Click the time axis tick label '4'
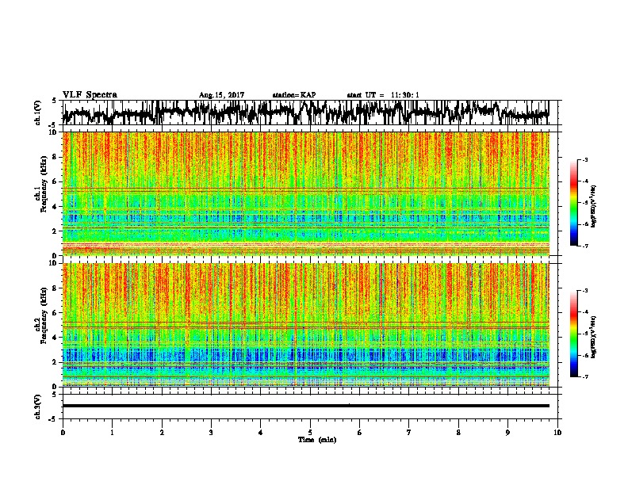 coord(261,433)
